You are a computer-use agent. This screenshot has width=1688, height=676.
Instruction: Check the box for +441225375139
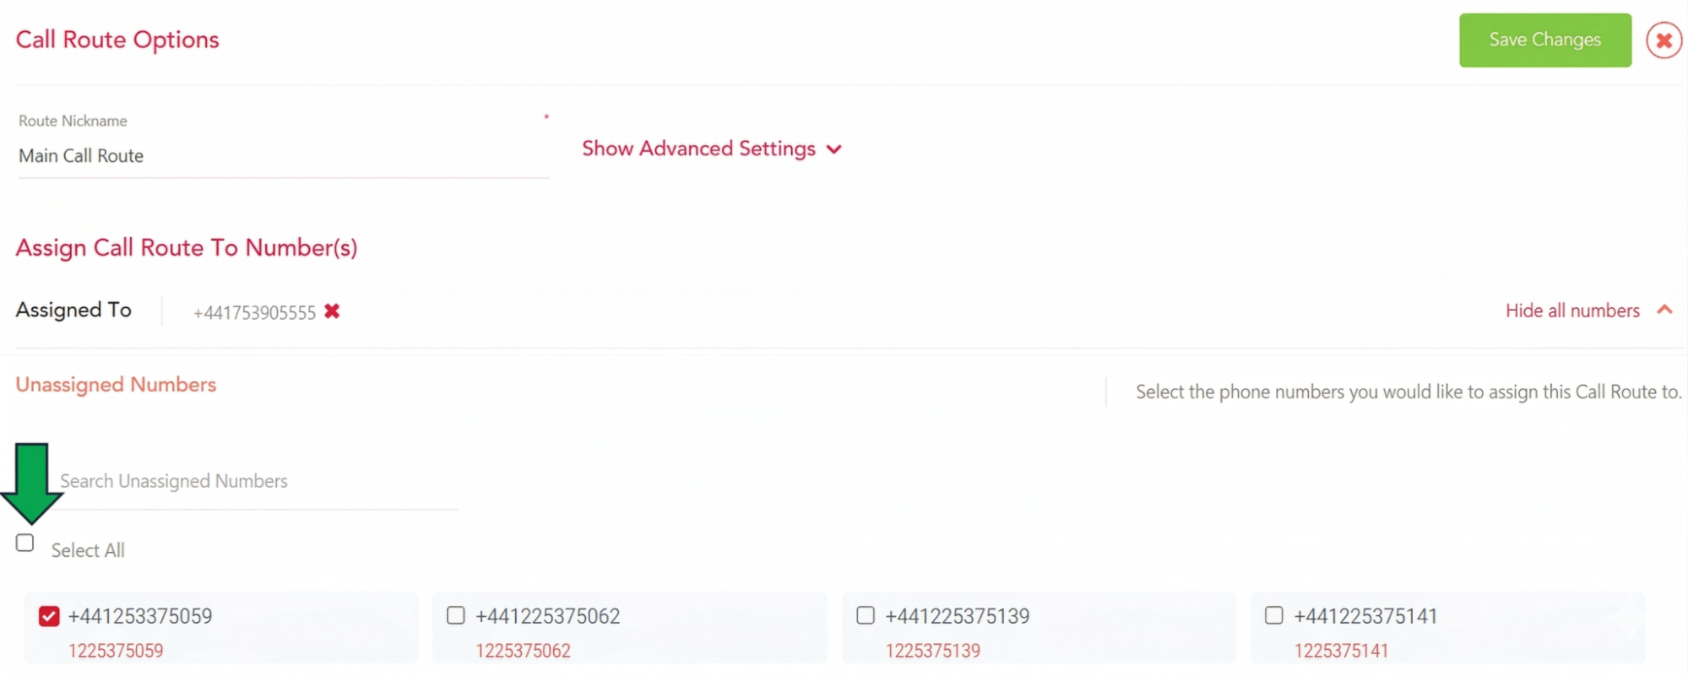pos(866,615)
